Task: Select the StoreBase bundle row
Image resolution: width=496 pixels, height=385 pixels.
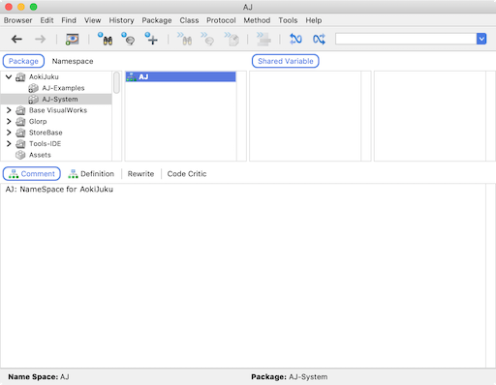Action: [x=56, y=133]
